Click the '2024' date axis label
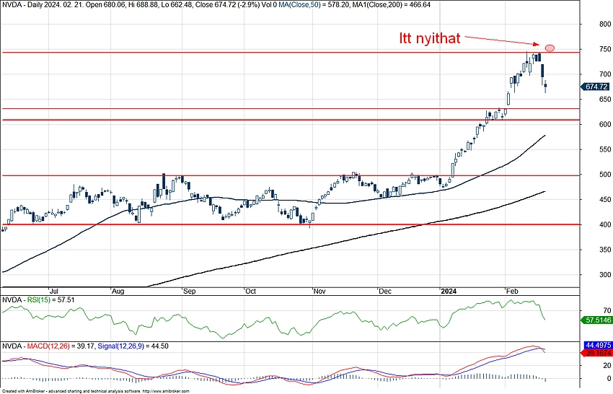The image size is (613, 394). click(449, 292)
